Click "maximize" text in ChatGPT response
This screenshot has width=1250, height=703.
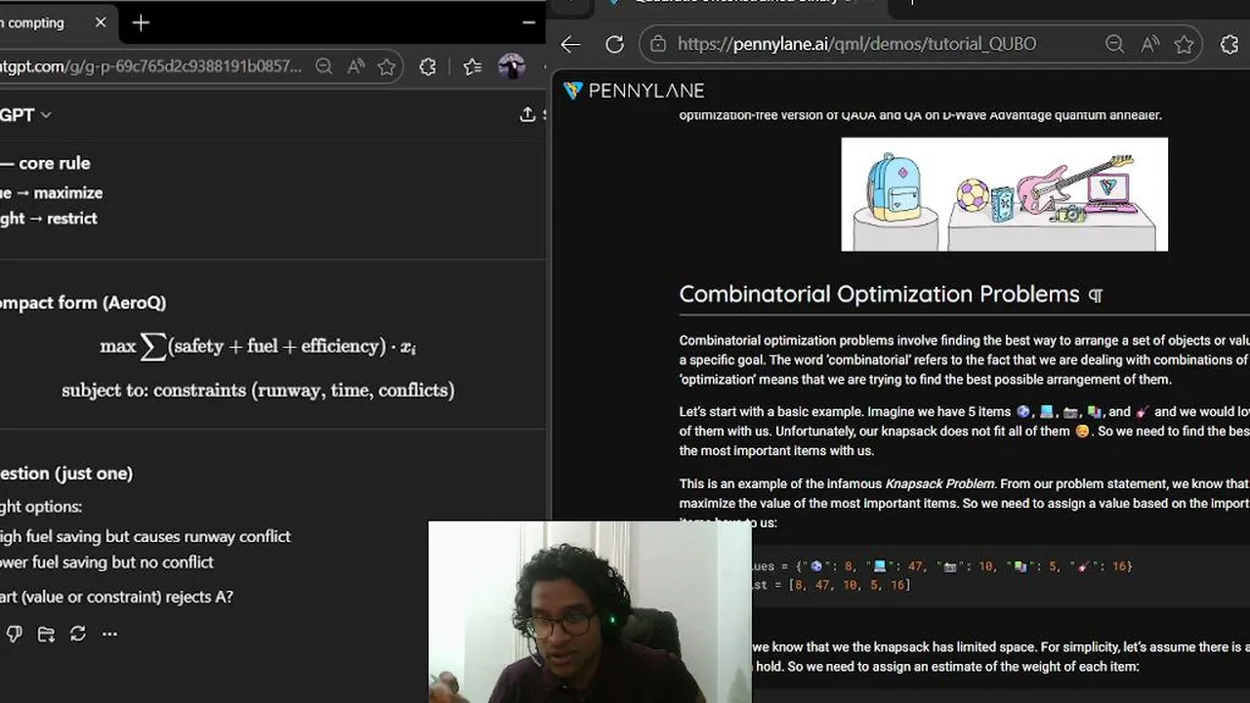(x=68, y=193)
